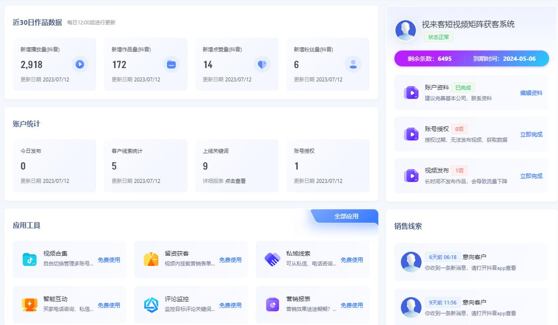Click 免费使用 for 智能互动

pyautogui.click(x=109, y=305)
